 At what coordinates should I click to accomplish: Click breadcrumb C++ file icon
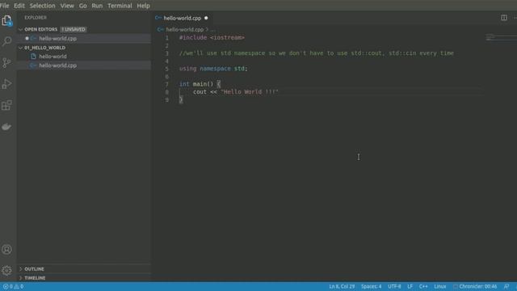point(160,29)
